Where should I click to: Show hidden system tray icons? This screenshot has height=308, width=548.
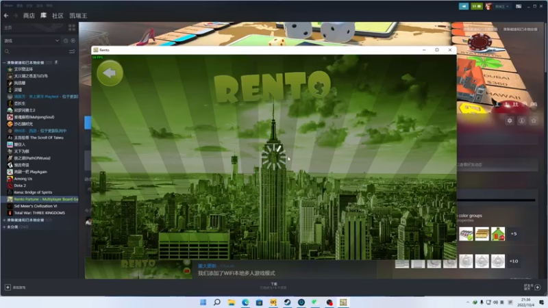click(x=468, y=303)
